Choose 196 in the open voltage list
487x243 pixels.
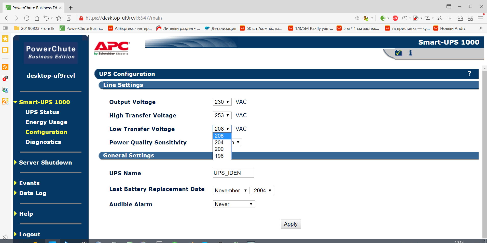click(x=222, y=156)
